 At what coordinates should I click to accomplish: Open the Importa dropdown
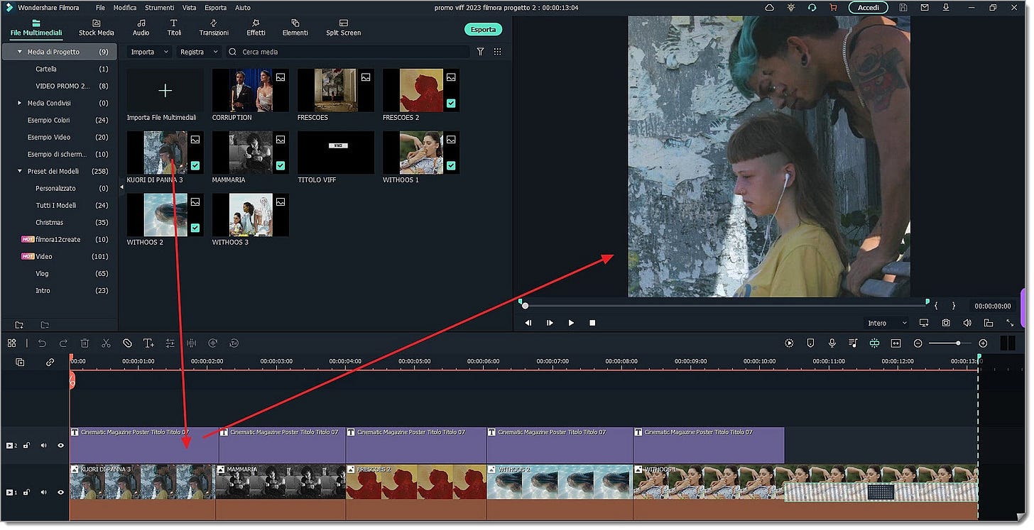pos(149,52)
